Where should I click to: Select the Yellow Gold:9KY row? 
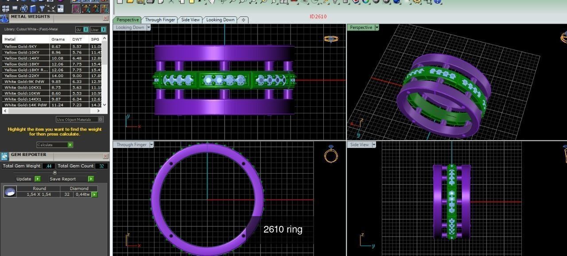52,47
